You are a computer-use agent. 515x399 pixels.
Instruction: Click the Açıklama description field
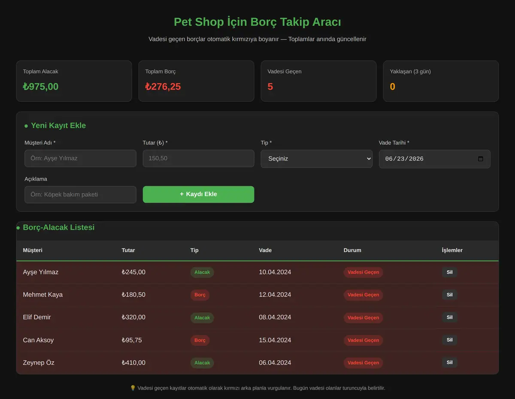pos(80,195)
